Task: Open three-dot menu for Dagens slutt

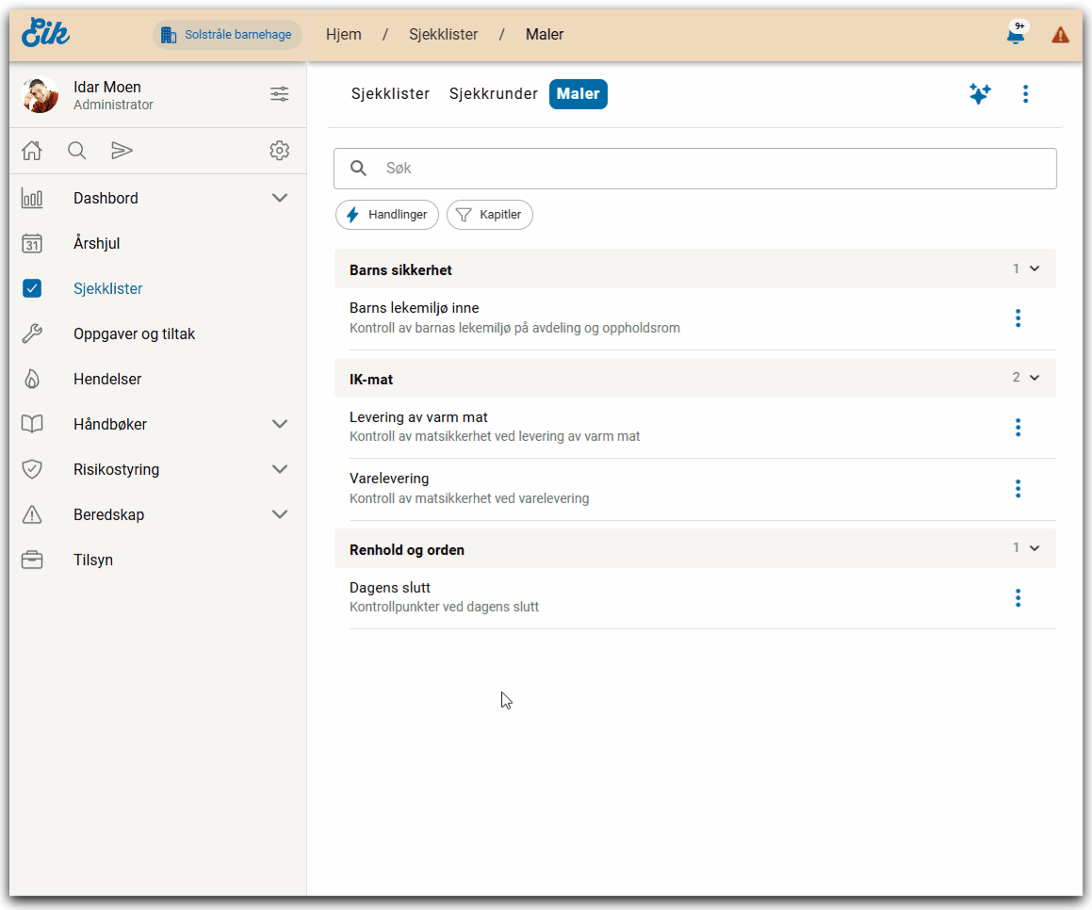Action: [1018, 598]
